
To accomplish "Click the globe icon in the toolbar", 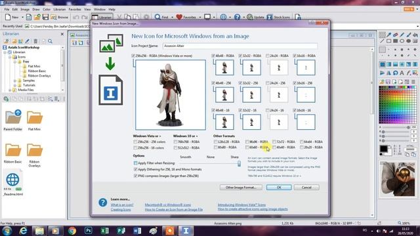I will 223,17.
